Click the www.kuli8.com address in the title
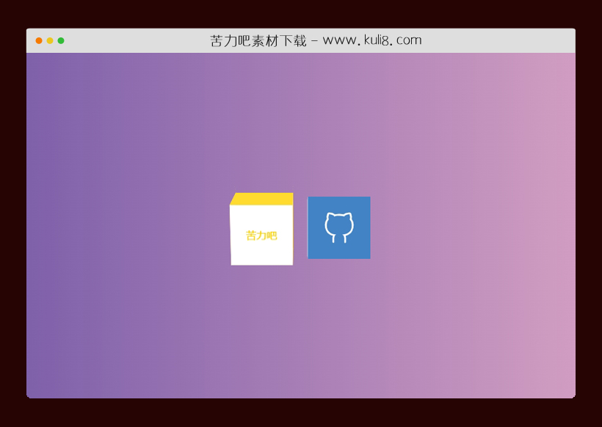Image resolution: width=602 pixels, height=427 pixels. (x=372, y=40)
